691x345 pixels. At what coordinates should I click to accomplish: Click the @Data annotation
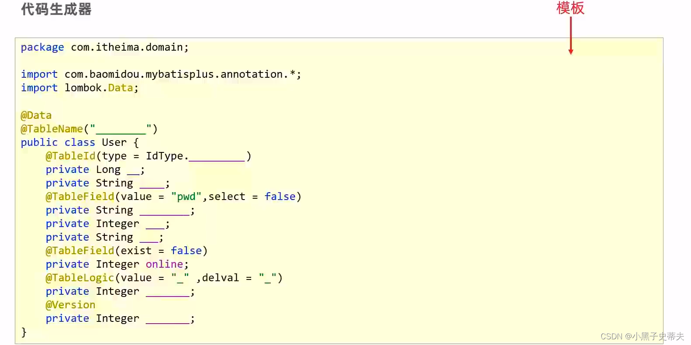(36, 115)
